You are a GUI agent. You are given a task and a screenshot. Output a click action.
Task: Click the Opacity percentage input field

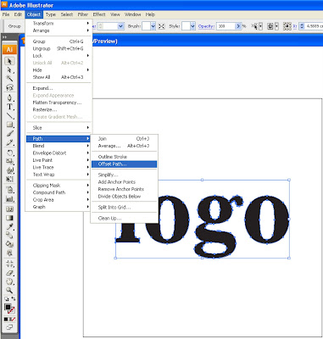pyautogui.click(x=226, y=26)
